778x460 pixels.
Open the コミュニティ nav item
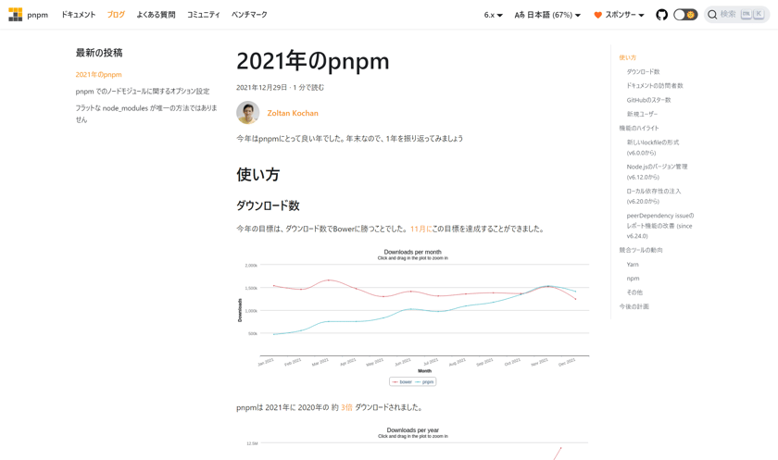204,15
